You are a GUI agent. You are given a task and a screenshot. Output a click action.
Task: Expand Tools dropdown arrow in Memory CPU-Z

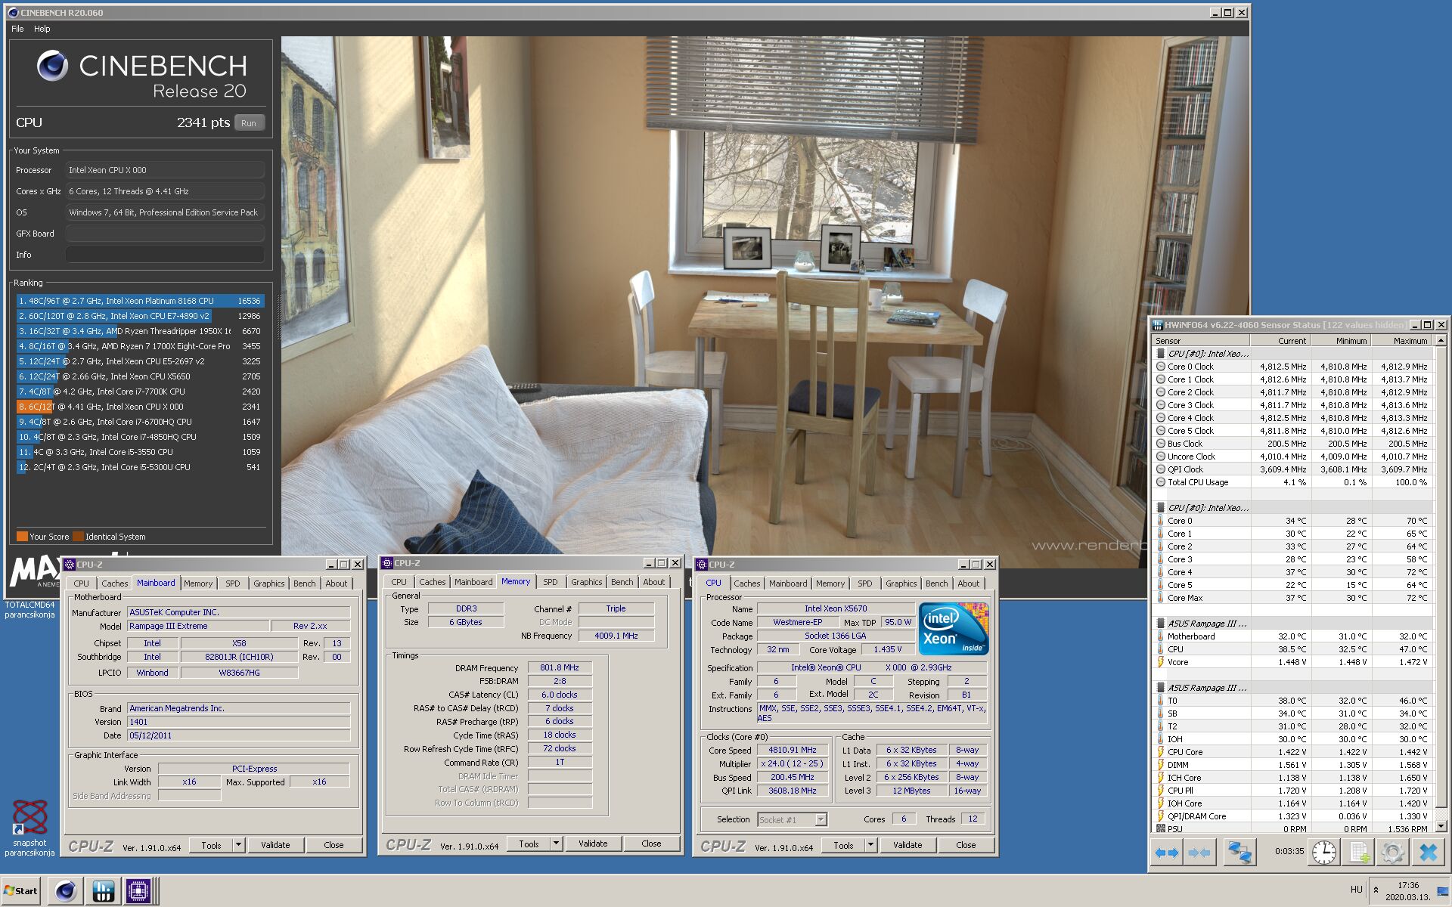(x=556, y=844)
